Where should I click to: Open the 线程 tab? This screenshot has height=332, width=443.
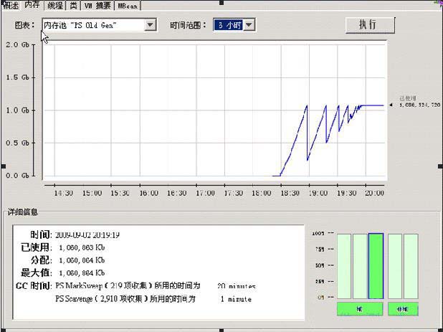(x=55, y=5)
